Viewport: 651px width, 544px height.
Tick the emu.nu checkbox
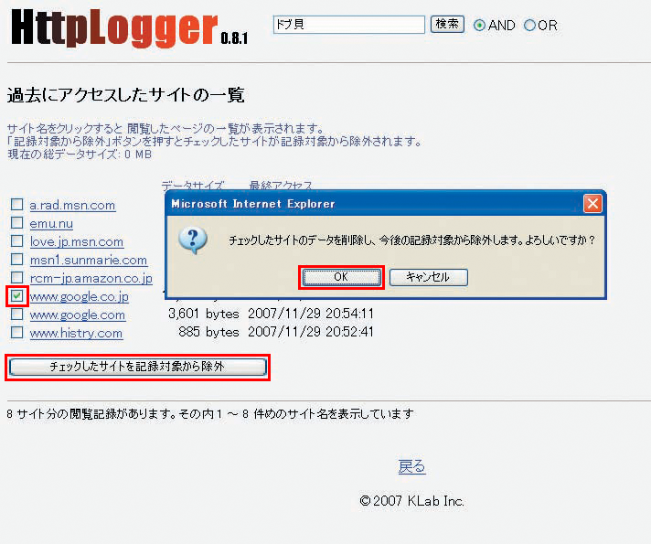coord(16,222)
